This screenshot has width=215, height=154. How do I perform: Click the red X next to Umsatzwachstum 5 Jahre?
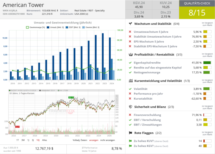(130, 32)
